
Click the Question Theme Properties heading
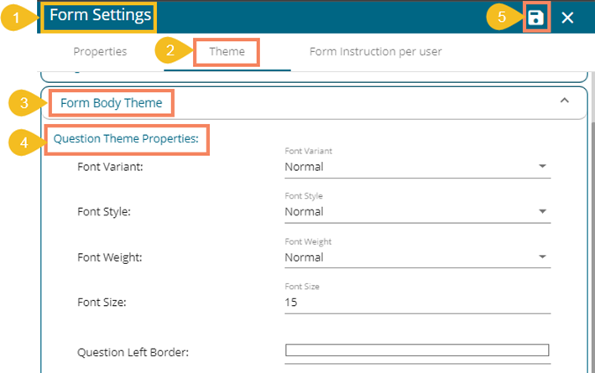126,138
